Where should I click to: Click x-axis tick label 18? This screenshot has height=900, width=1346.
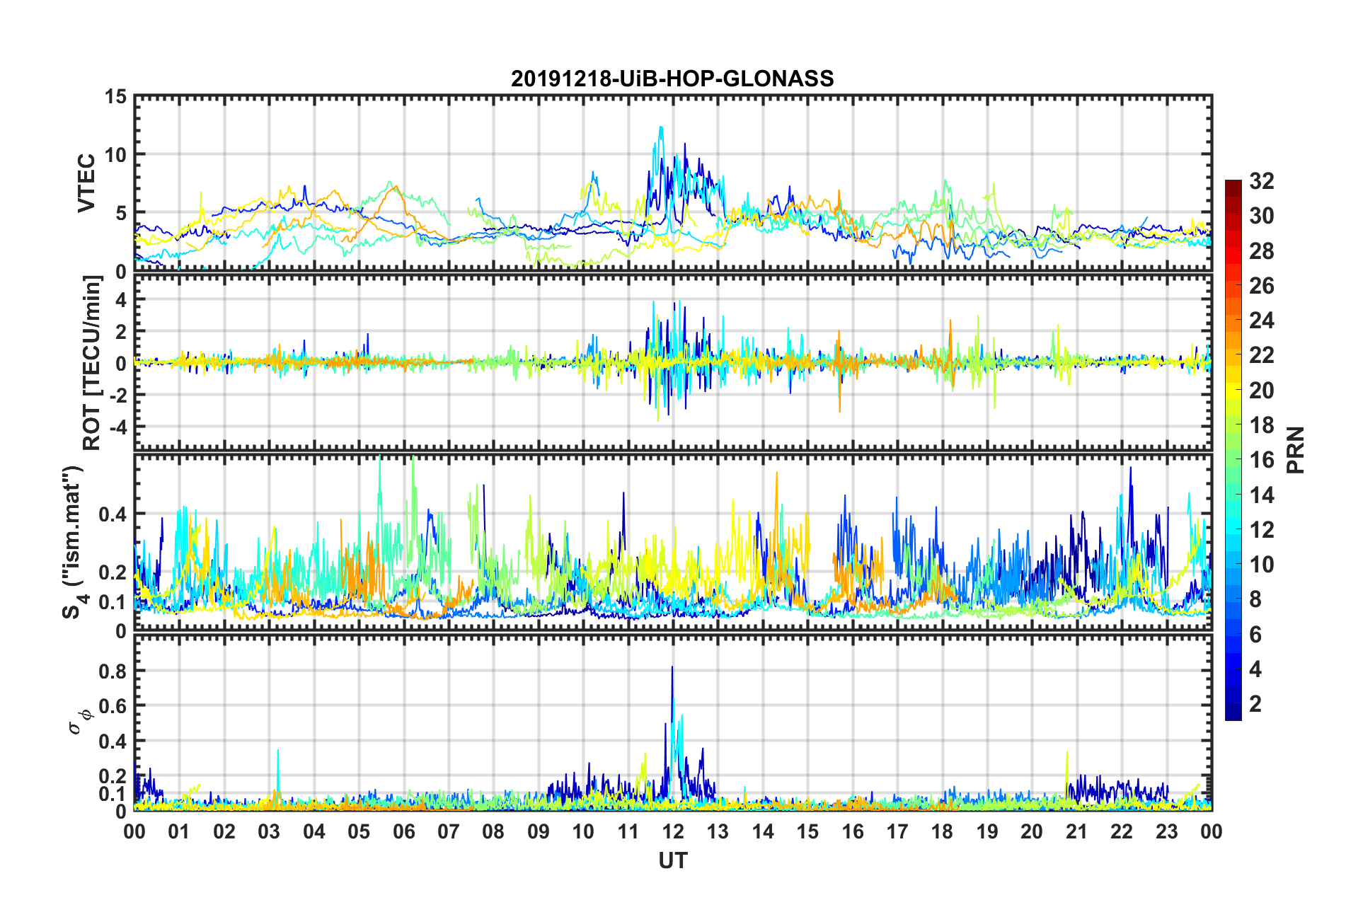coord(942,831)
